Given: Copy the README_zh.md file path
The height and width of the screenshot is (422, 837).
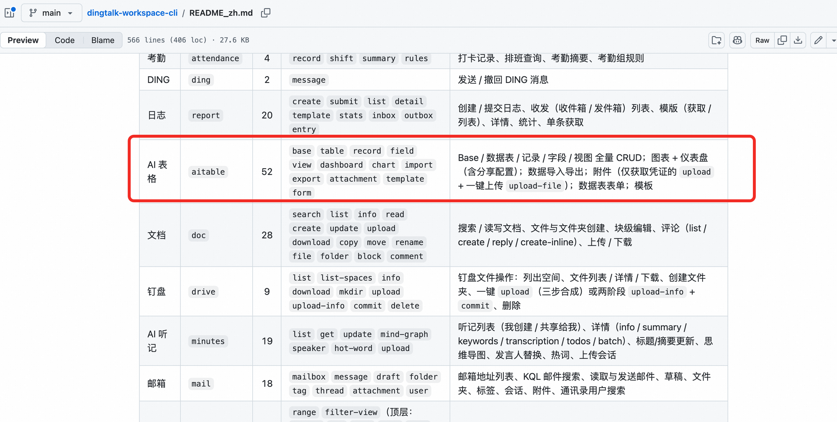Looking at the screenshot, I should pos(266,13).
